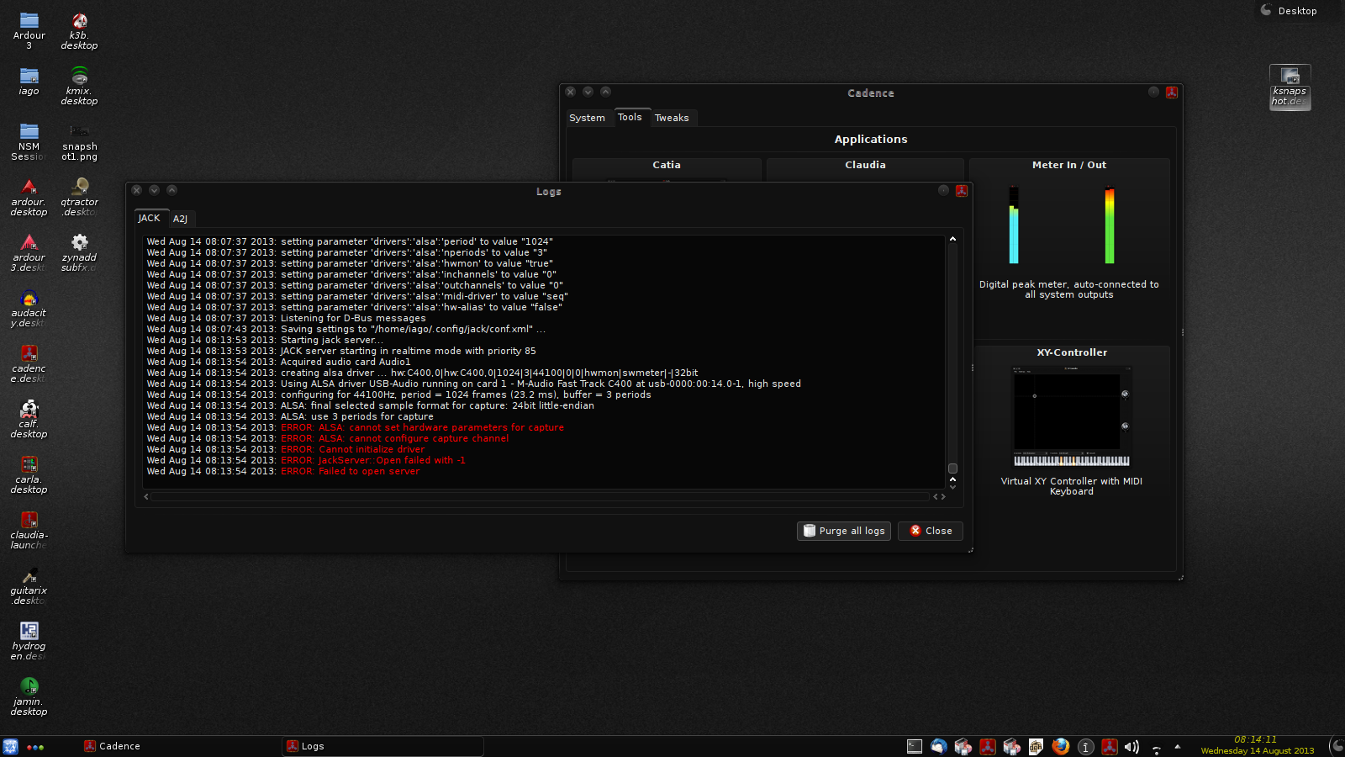
Task: Open the System tab in Cadence
Action: (587, 118)
